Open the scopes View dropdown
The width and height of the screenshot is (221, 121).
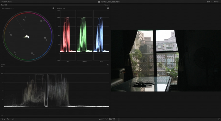(107, 5)
